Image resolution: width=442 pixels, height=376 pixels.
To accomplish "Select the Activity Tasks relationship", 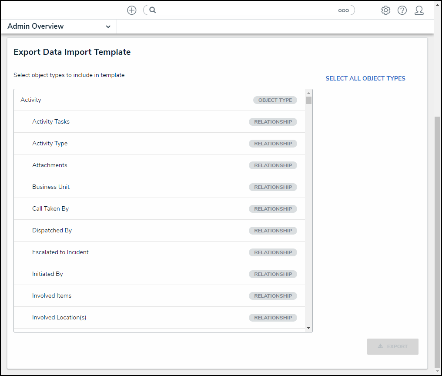I will [131, 121].
